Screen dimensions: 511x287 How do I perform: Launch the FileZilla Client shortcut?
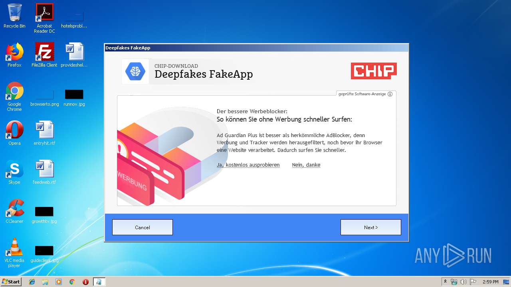point(44,55)
